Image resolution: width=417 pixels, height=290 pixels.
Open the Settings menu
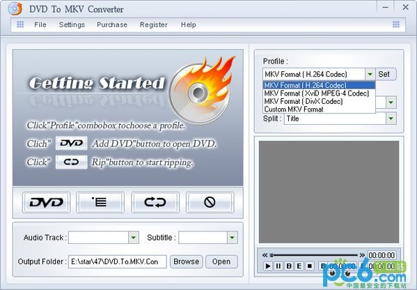point(72,25)
